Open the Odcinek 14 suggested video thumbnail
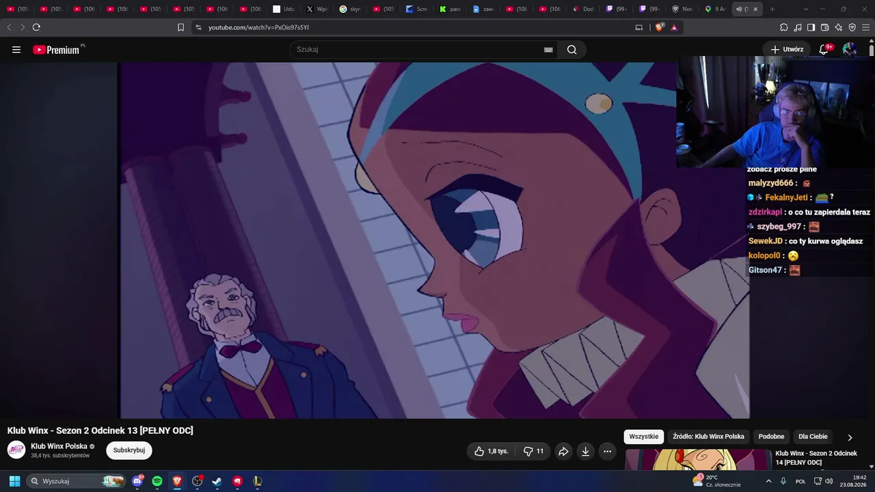Image resolution: width=875 pixels, height=492 pixels. 698,459
